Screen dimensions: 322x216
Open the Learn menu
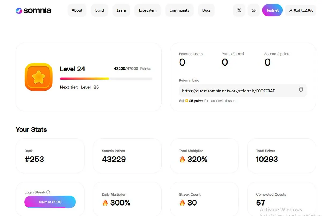[x=121, y=10]
